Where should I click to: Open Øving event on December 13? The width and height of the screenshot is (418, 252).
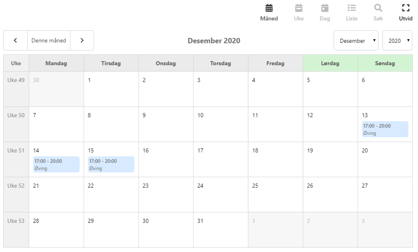[x=385, y=129]
